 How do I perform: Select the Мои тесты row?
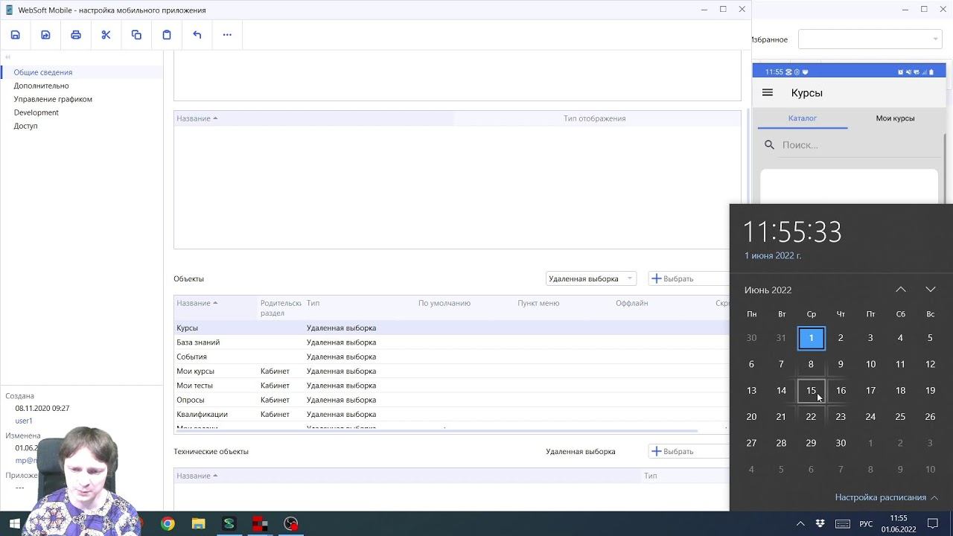pyautogui.click(x=451, y=386)
